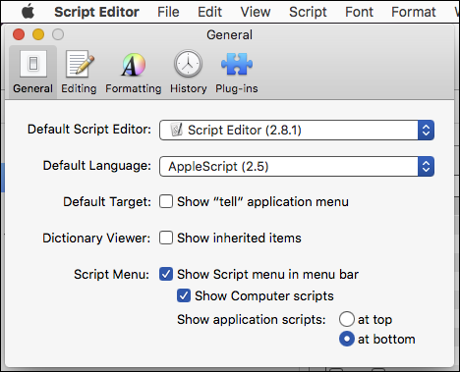Select the "at bottom" radio button

347,339
